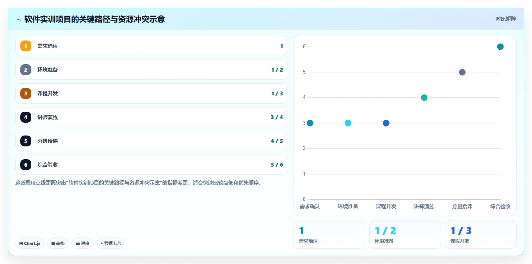Click the 分班授课 x-axis label
The height and width of the screenshot is (264, 532).
462,206
